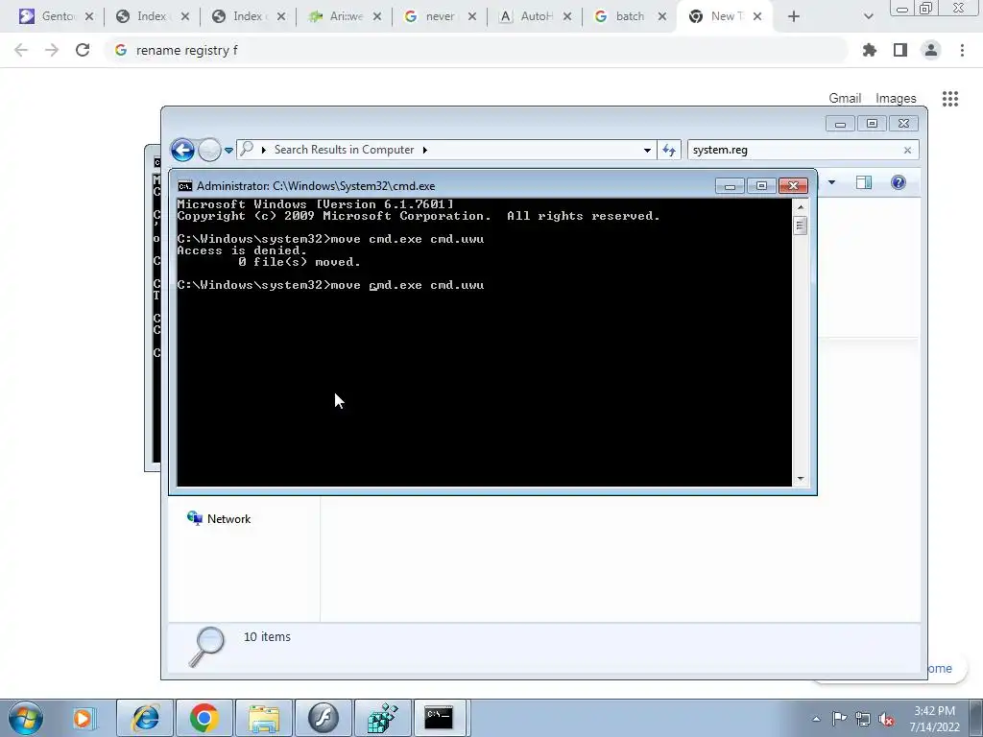Open Chrome three-dot menu
Viewport: 983px width, 737px height.
tap(962, 50)
